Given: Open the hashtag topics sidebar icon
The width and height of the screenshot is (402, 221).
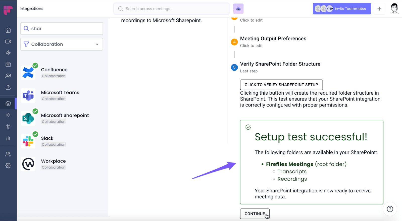Looking at the screenshot, I should point(8,126).
